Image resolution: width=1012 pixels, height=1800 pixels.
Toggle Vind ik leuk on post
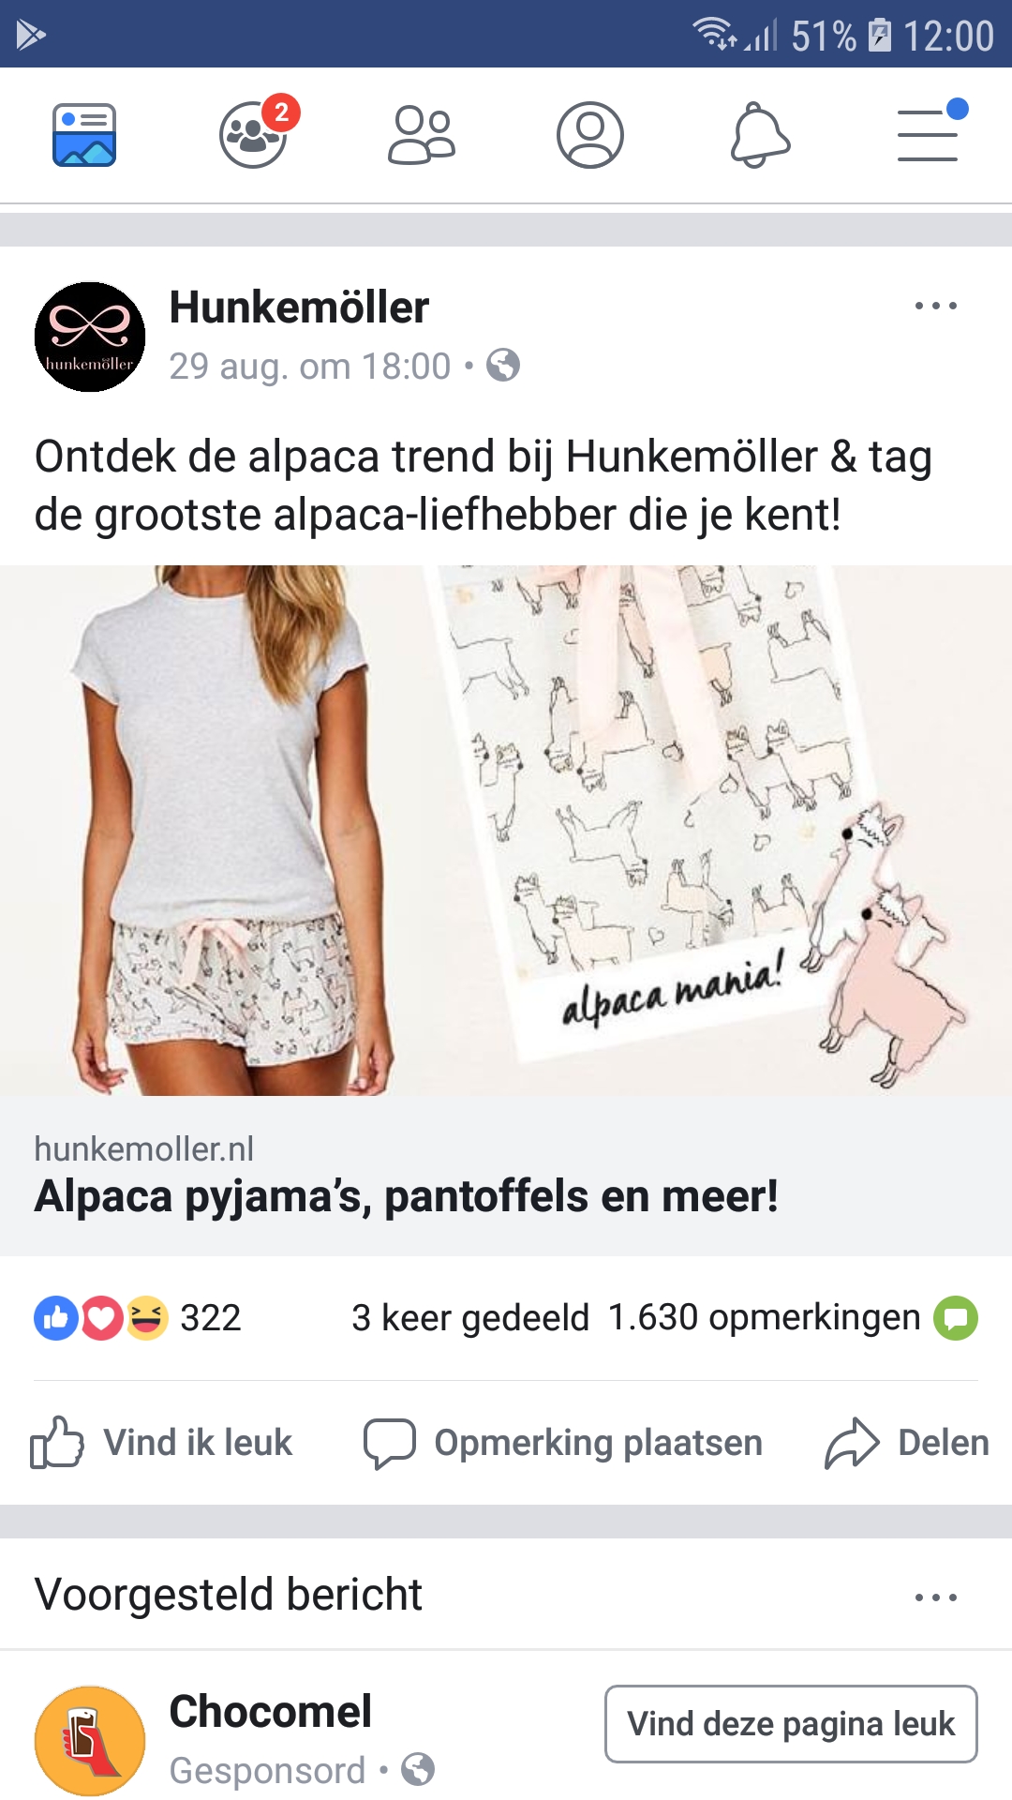tap(161, 1443)
